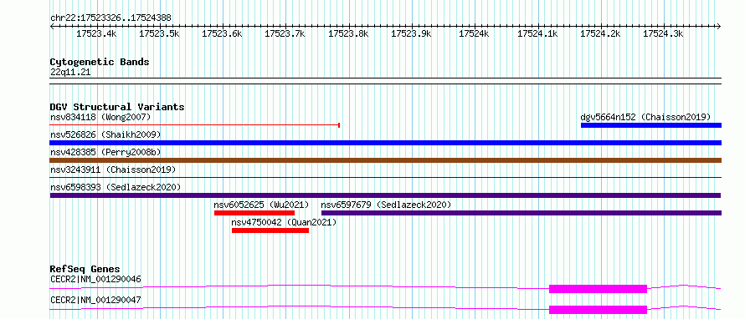Click the ruler's left end arrow
The width and height of the screenshot is (745, 319).
(x=52, y=27)
